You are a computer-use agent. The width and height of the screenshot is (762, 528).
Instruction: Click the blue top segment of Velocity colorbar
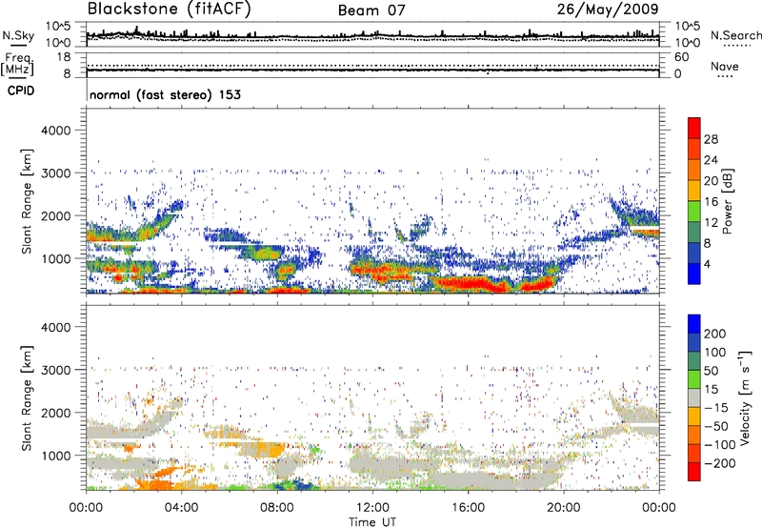click(694, 324)
